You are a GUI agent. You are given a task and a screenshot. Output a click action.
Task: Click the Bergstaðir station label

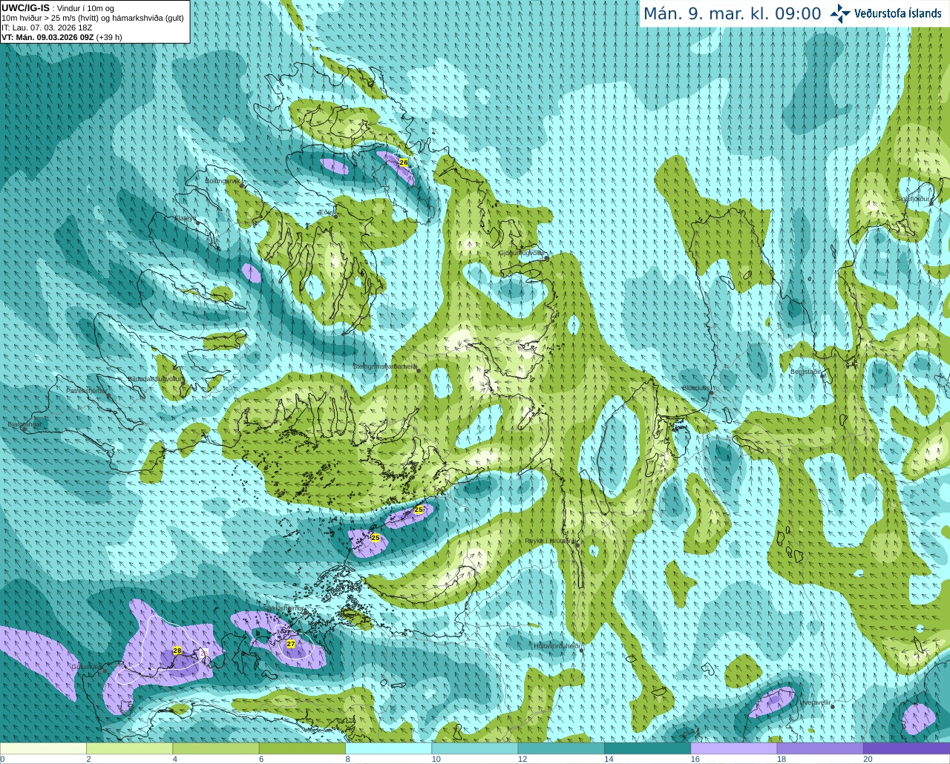[x=806, y=372]
